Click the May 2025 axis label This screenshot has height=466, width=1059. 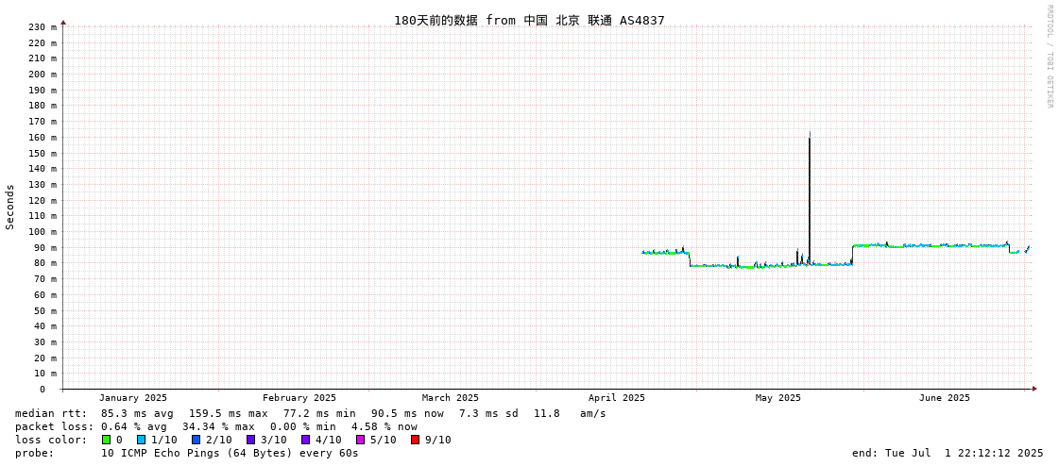[x=777, y=398]
